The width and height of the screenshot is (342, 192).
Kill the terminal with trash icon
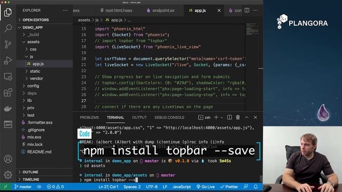pyautogui.click(x=238, y=117)
